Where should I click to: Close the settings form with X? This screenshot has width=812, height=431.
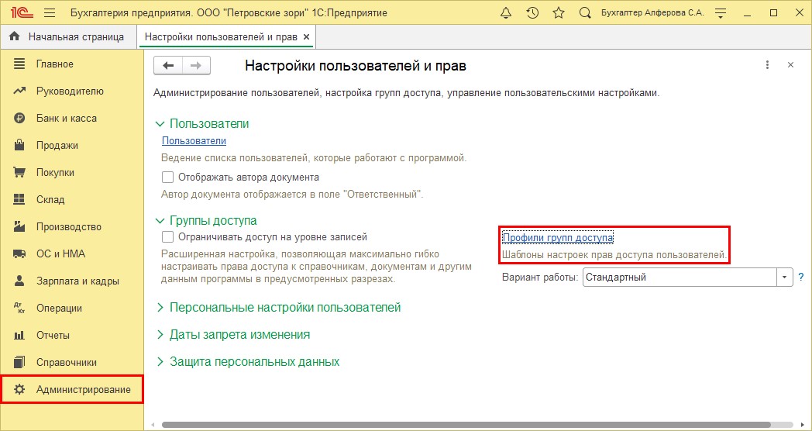pos(790,65)
